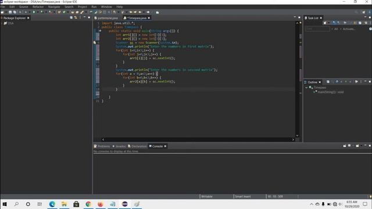Switch to the Declaration tab
The image size is (372, 209).
click(137, 146)
